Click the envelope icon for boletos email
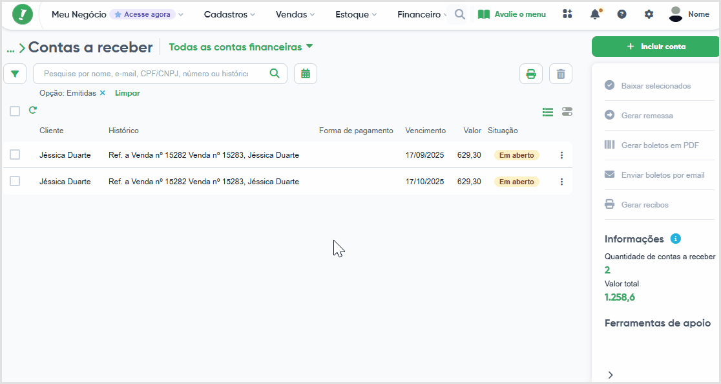721x384 pixels. pyautogui.click(x=609, y=175)
